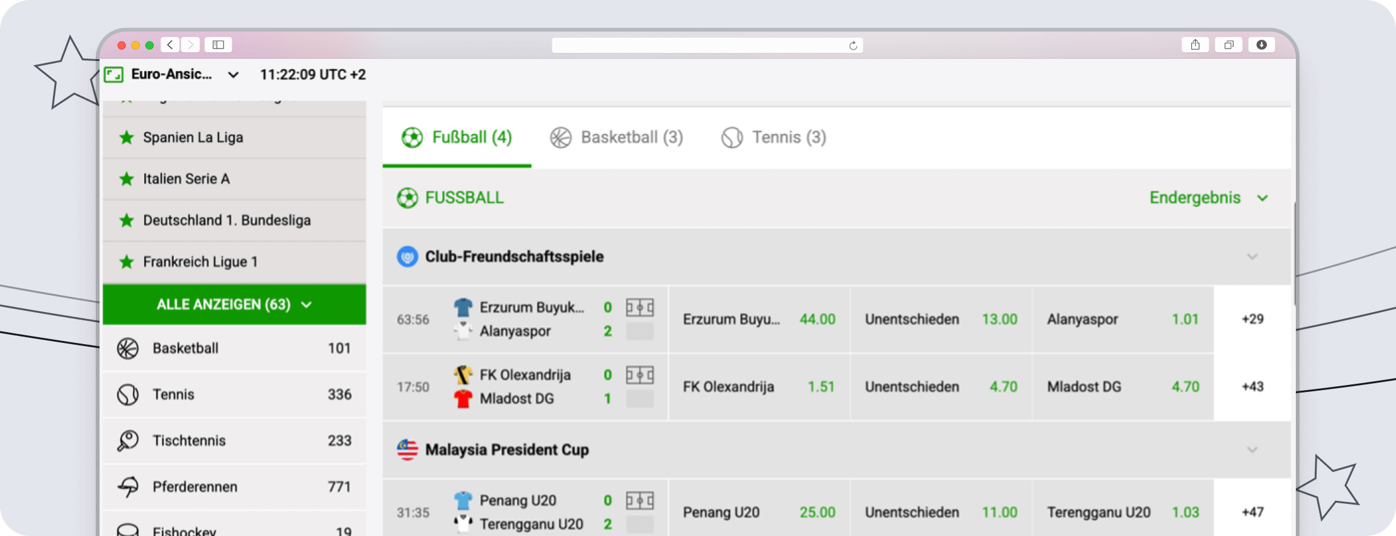Open the FK Olexandrija vs Mladost DG match
Image resolution: width=1396 pixels, height=536 pixels.
click(x=525, y=387)
